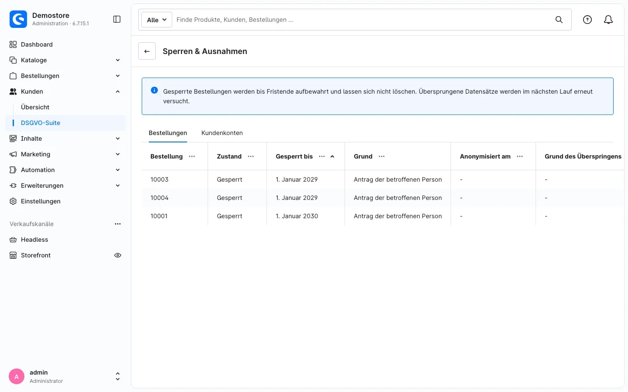Open Verkaufskanäle options ellipsis
Screen dimensions: 628x392
tap(118, 224)
